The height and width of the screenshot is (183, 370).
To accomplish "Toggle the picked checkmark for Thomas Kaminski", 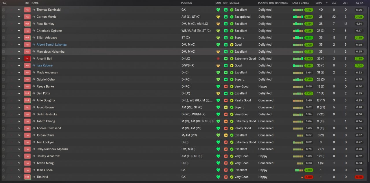I will pos(3,10).
